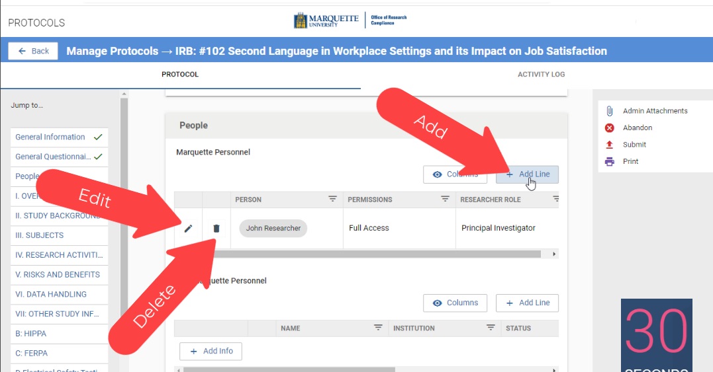Screen dimensions: 713x372
Task: Toggle Columns visibility for the lower personnel table
Action: click(x=455, y=303)
